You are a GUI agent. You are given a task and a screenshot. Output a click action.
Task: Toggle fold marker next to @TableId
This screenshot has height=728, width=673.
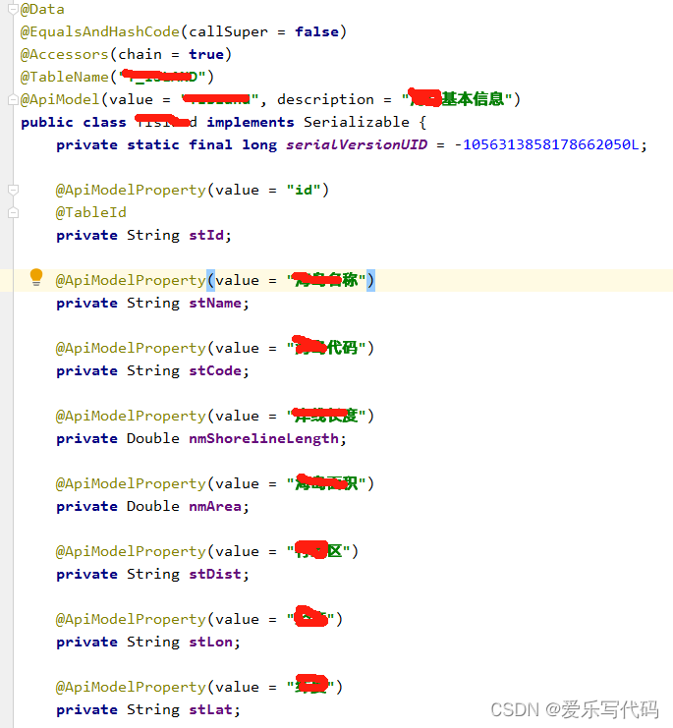[13, 212]
